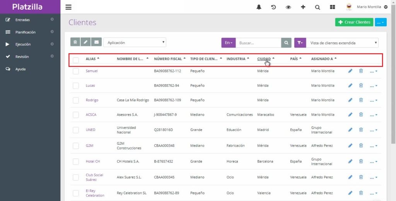Check the UNED row checkbox
The width and height of the screenshot is (396, 201).
pos(76,130)
